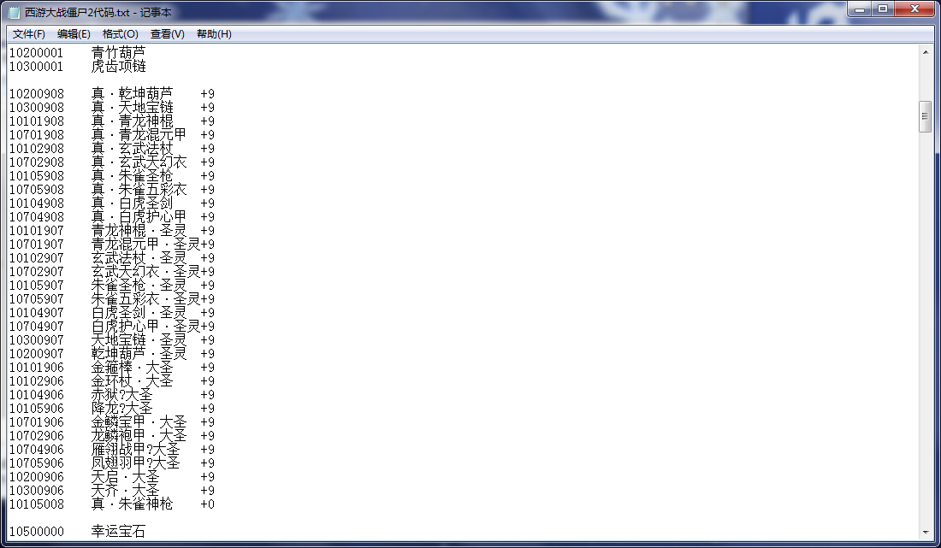Open the 帮助(H) menu

pos(214,34)
